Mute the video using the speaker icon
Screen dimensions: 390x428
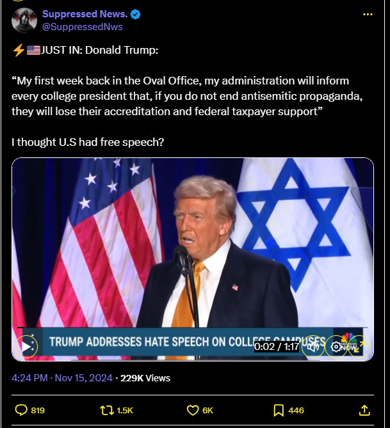pos(313,347)
